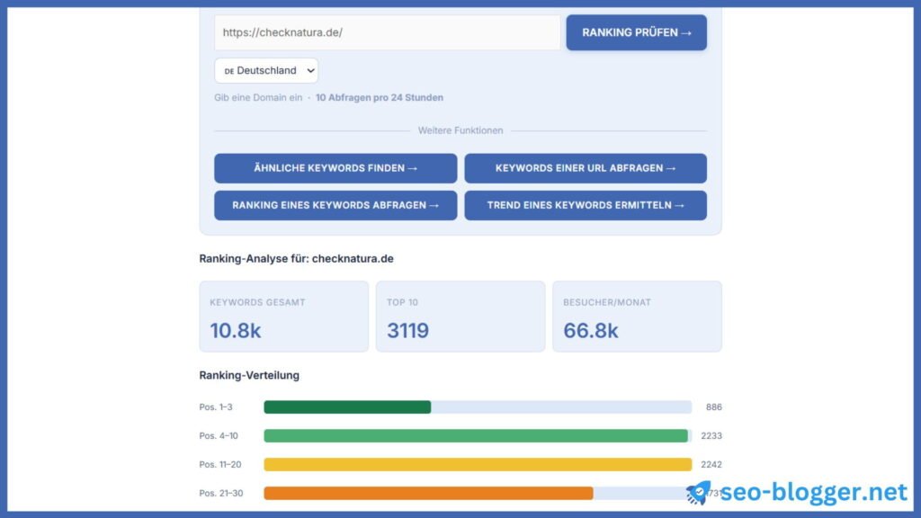Click the 'Pos. 21–30' row label
921x518 pixels.
tap(221, 494)
